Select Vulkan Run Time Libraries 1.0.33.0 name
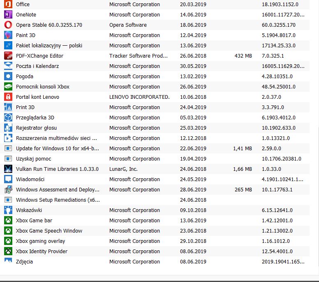This screenshot has height=282, width=319. click(58, 169)
